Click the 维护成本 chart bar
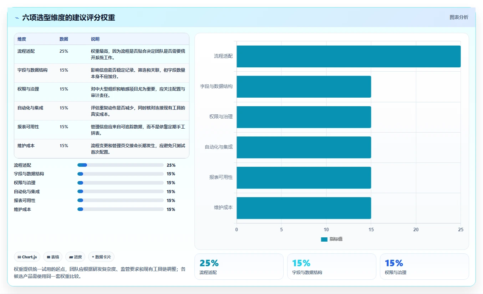The height and width of the screenshot is (294, 483). 304,208
